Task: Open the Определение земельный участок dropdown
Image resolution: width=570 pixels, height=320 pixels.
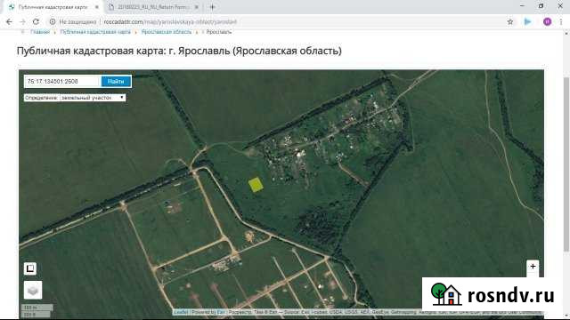Action: pos(75,98)
